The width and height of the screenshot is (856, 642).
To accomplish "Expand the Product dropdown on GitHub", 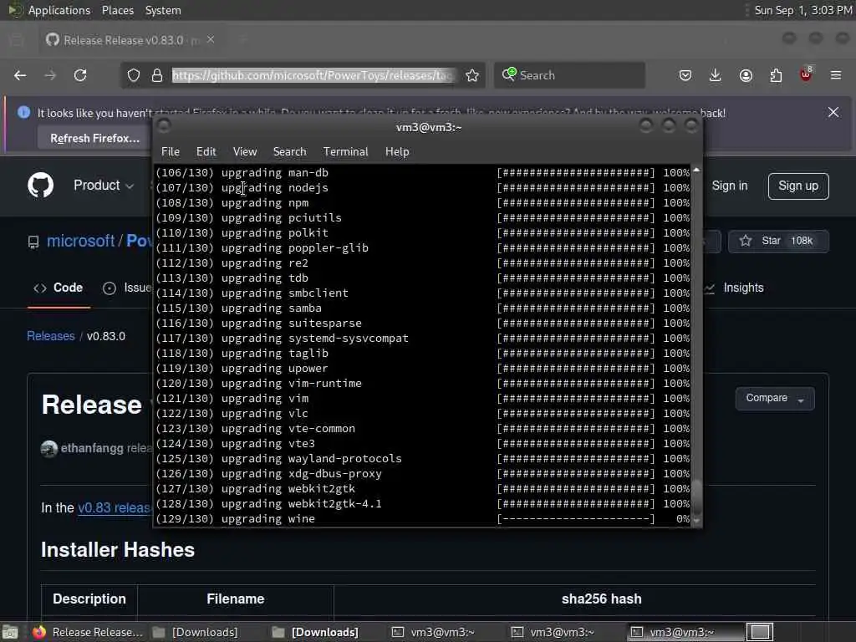I will point(104,186).
